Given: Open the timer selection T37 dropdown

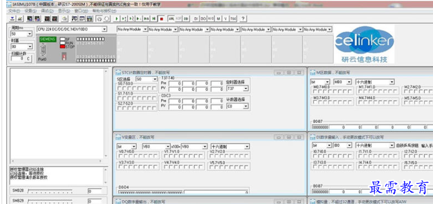Looking at the screenshot, I should 237,89.
